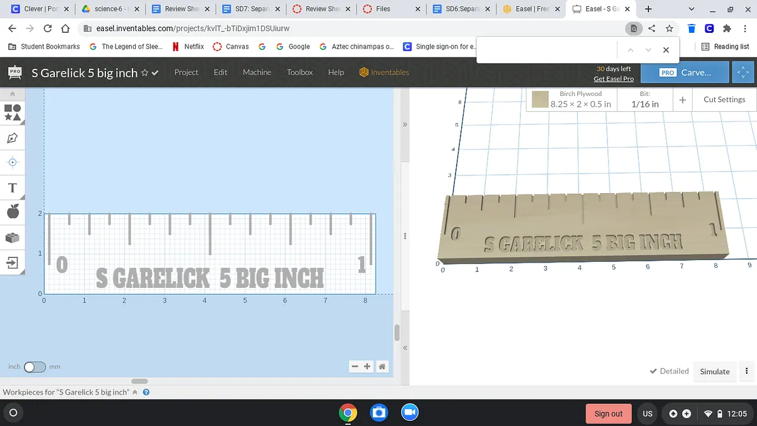Favorite the project with the star icon

point(144,73)
